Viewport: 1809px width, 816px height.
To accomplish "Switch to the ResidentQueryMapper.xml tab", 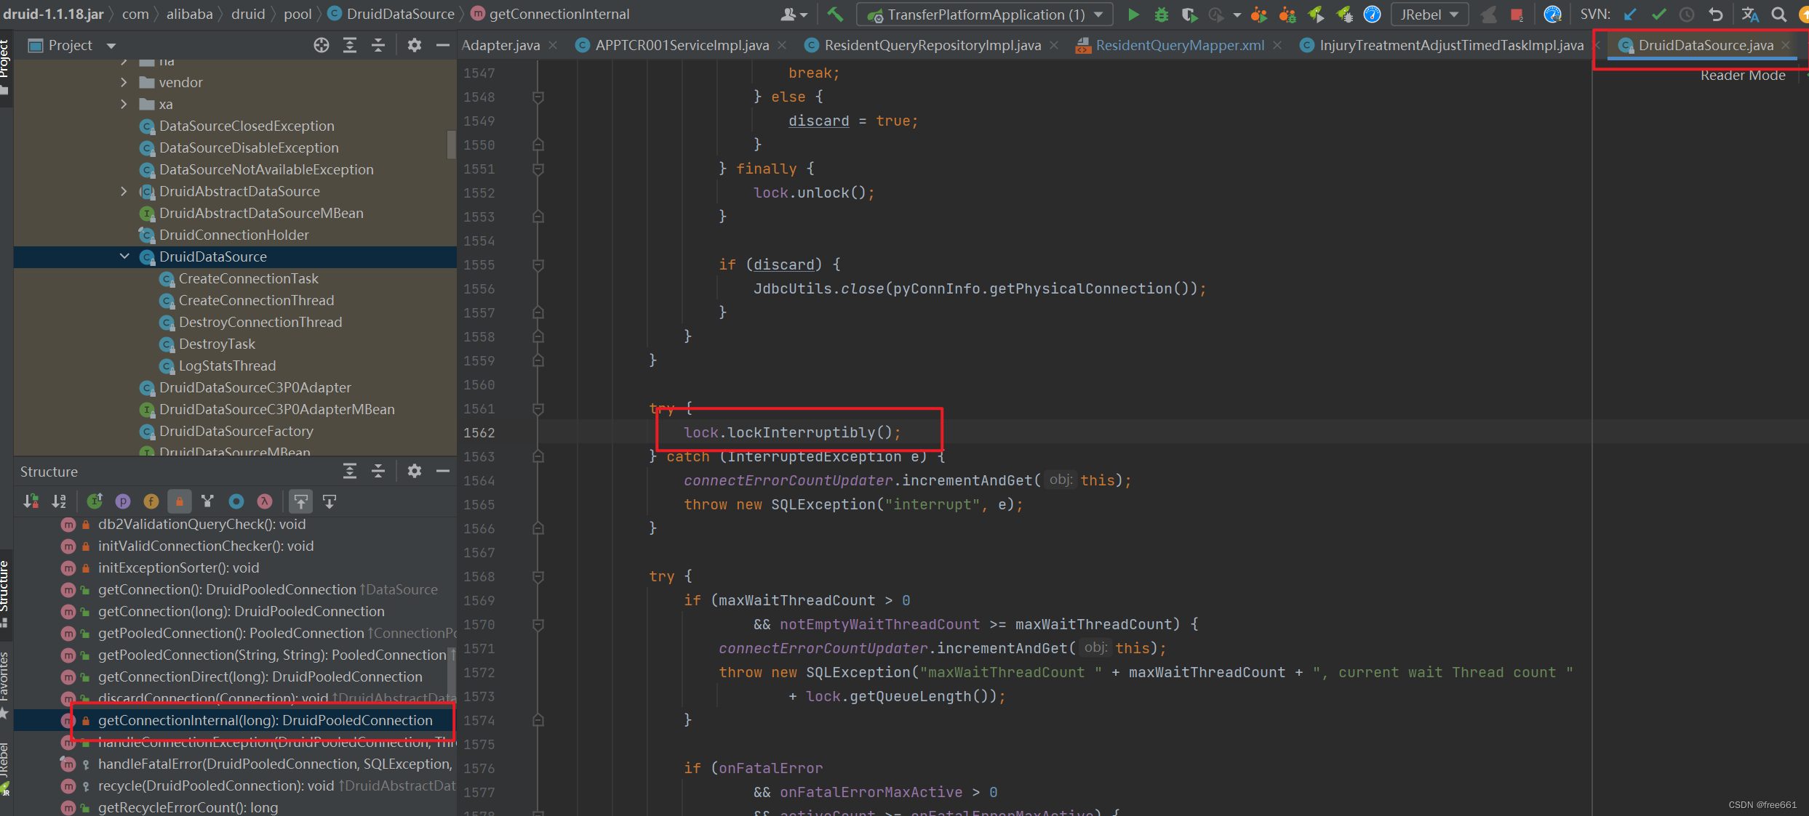I will (x=1178, y=44).
